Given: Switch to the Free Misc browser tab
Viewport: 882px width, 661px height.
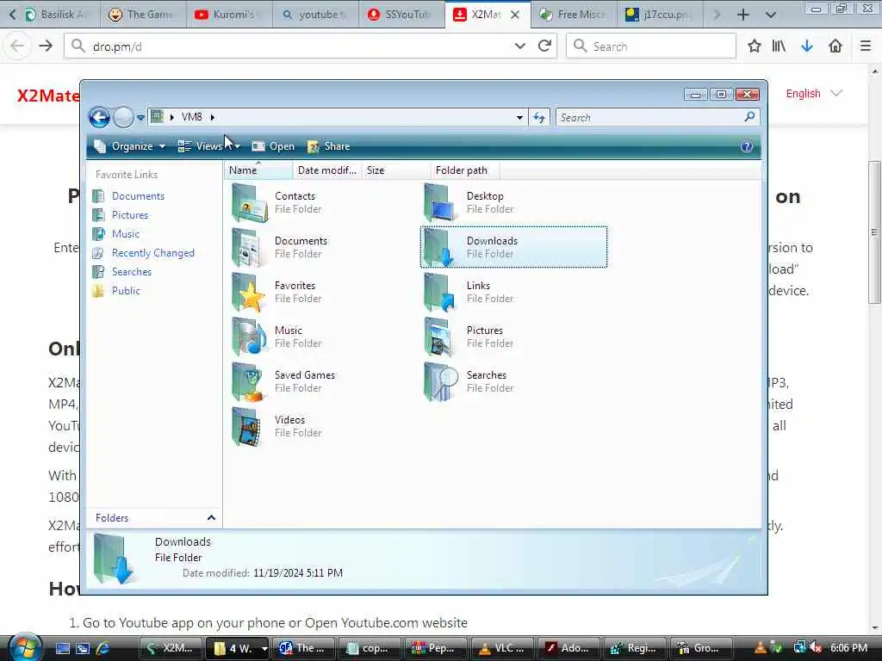Looking at the screenshot, I should click(573, 15).
